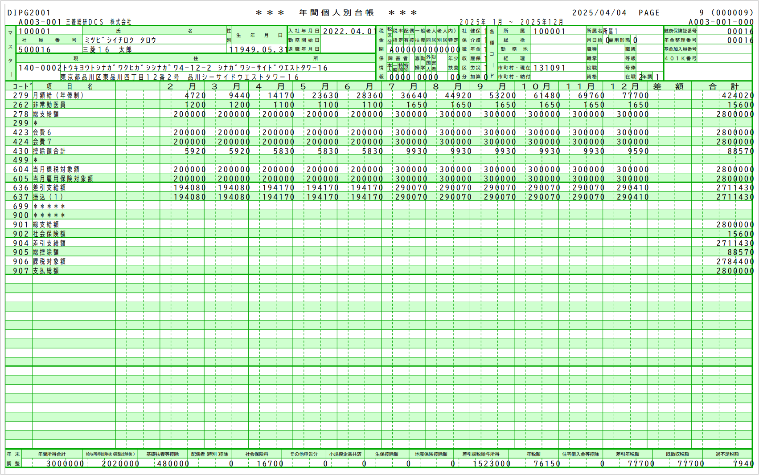Click row 424 会費7

[x=42, y=142]
